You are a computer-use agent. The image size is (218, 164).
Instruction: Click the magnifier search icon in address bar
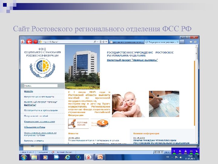tap(95, 42)
